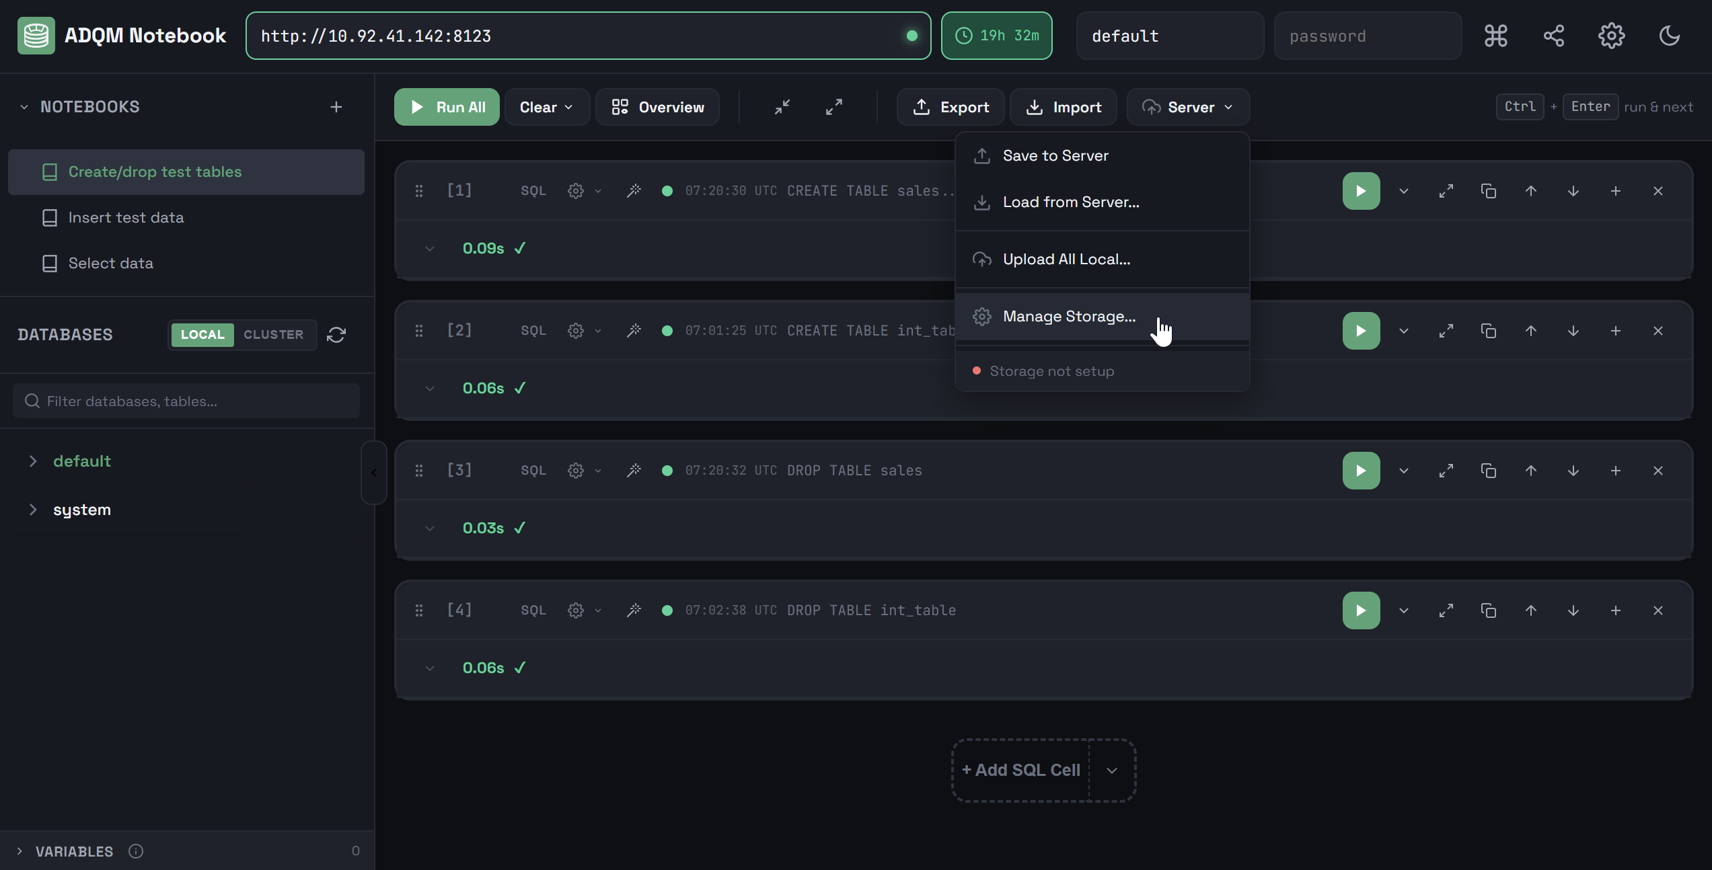Screen dimensions: 1712x870
Task: Run cell [3] DROP TABLE sales
Action: (1361, 471)
